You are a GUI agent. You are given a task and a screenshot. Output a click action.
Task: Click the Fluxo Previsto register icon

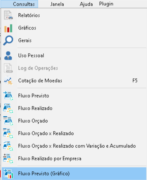point(8,96)
